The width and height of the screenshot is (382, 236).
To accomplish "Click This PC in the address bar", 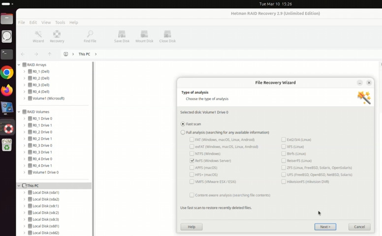I will (x=84, y=54).
